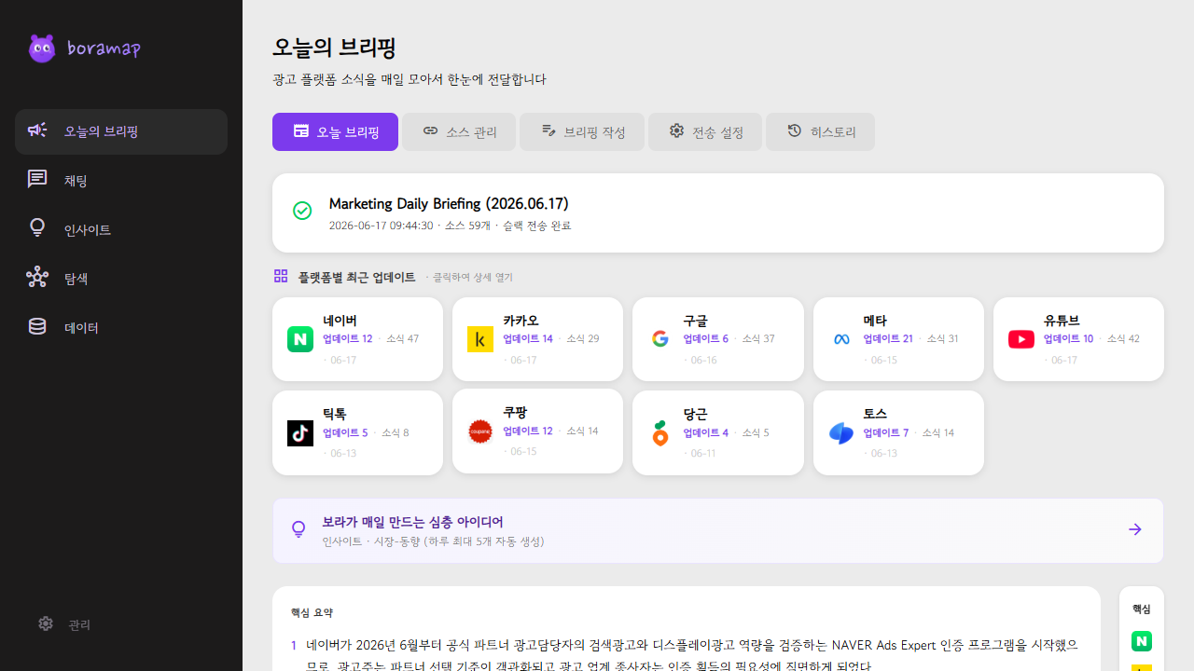Click the Coupang red circle logo

tap(480, 431)
